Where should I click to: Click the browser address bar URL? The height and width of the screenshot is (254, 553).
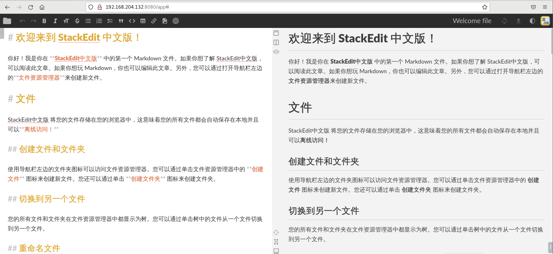click(137, 7)
